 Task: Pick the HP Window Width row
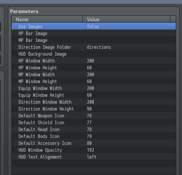coord(94,61)
